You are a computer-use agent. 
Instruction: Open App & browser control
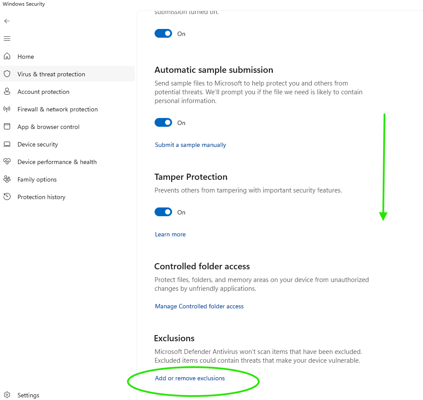click(48, 126)
